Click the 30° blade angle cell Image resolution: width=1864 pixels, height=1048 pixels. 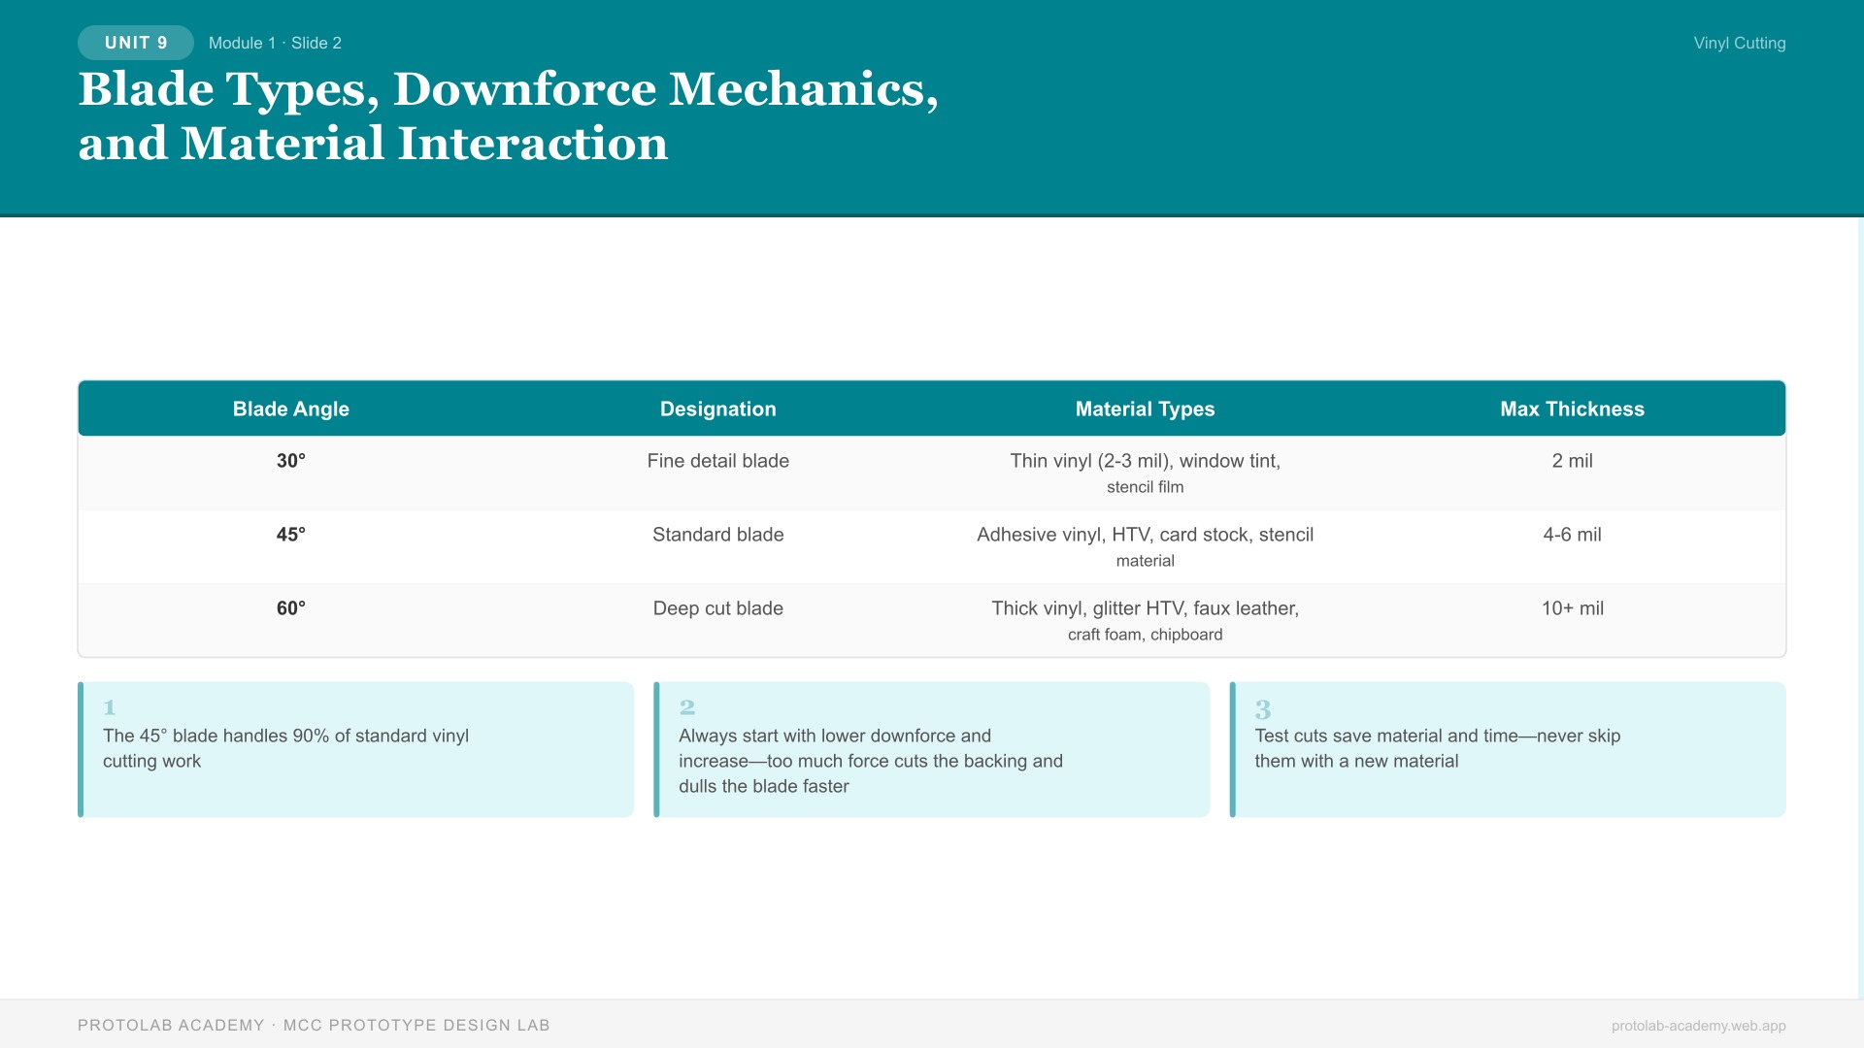click(x=290, y=461)
